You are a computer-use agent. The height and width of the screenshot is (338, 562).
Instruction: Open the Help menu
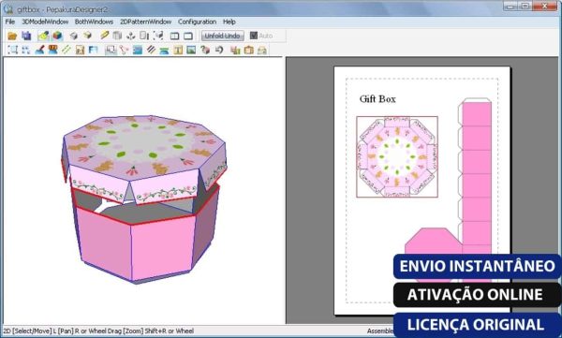tap(229, 22)
